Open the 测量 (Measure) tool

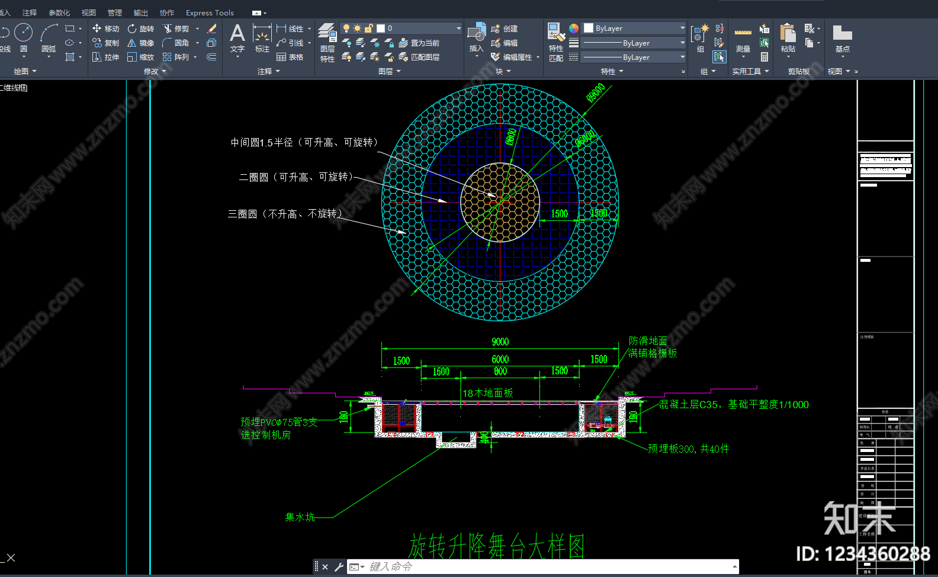743,40
